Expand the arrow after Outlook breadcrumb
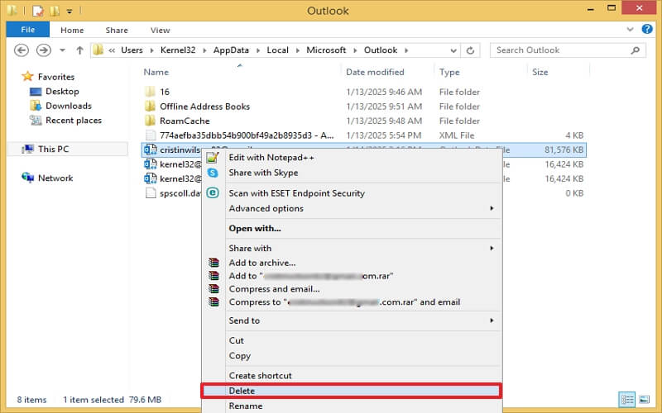The image size is (662, 413). [x=406, y=50]
